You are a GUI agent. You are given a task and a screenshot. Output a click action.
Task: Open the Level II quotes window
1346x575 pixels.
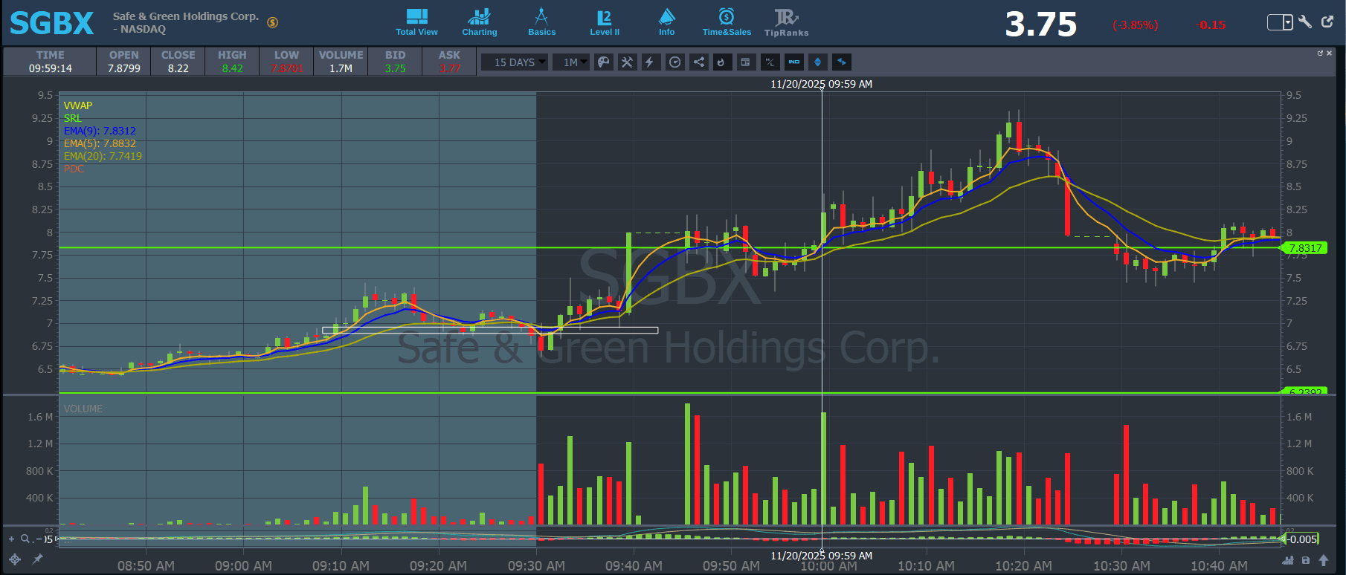(605, 22)
